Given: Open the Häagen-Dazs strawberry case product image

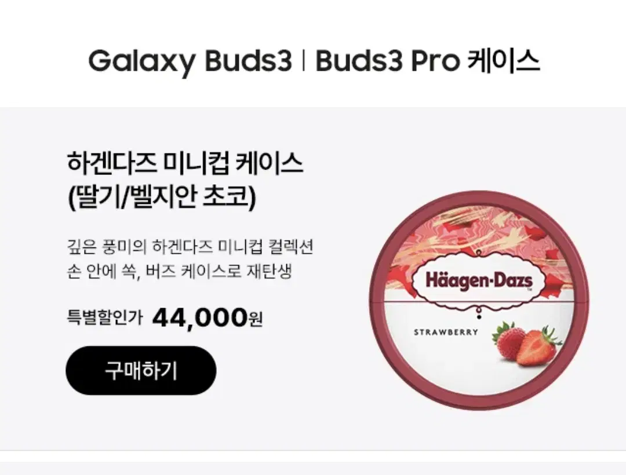Looking at the screenshot, I should (479, 301).
